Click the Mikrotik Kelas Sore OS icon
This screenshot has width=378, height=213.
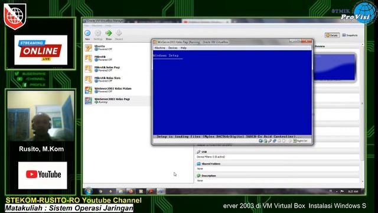(x=89, y=79)
